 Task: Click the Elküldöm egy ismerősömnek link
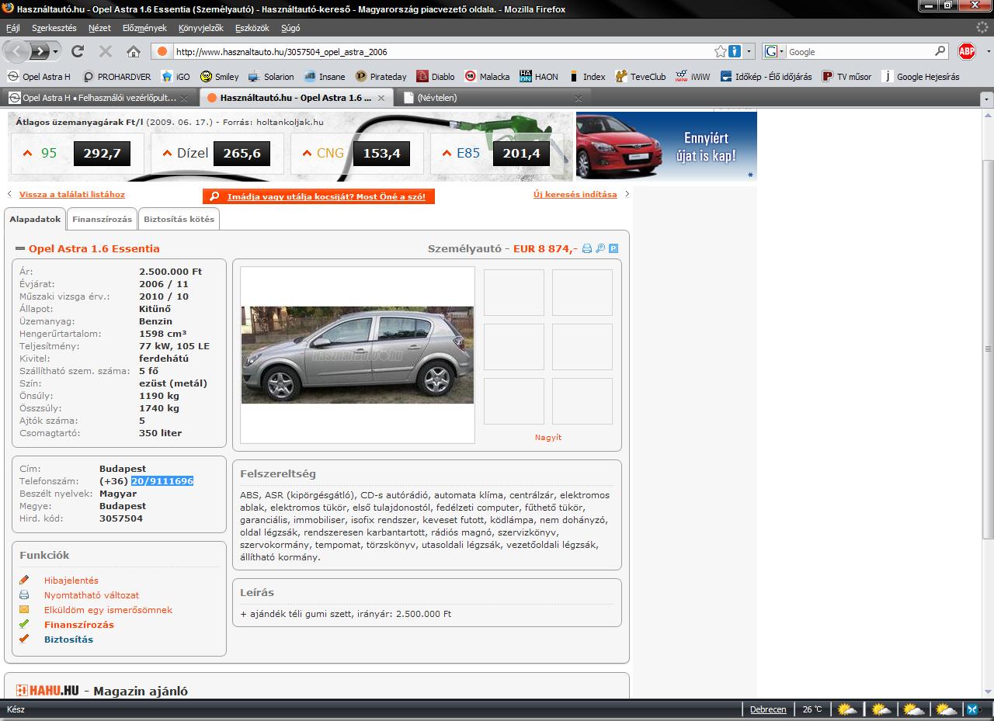tap(108, 610)
